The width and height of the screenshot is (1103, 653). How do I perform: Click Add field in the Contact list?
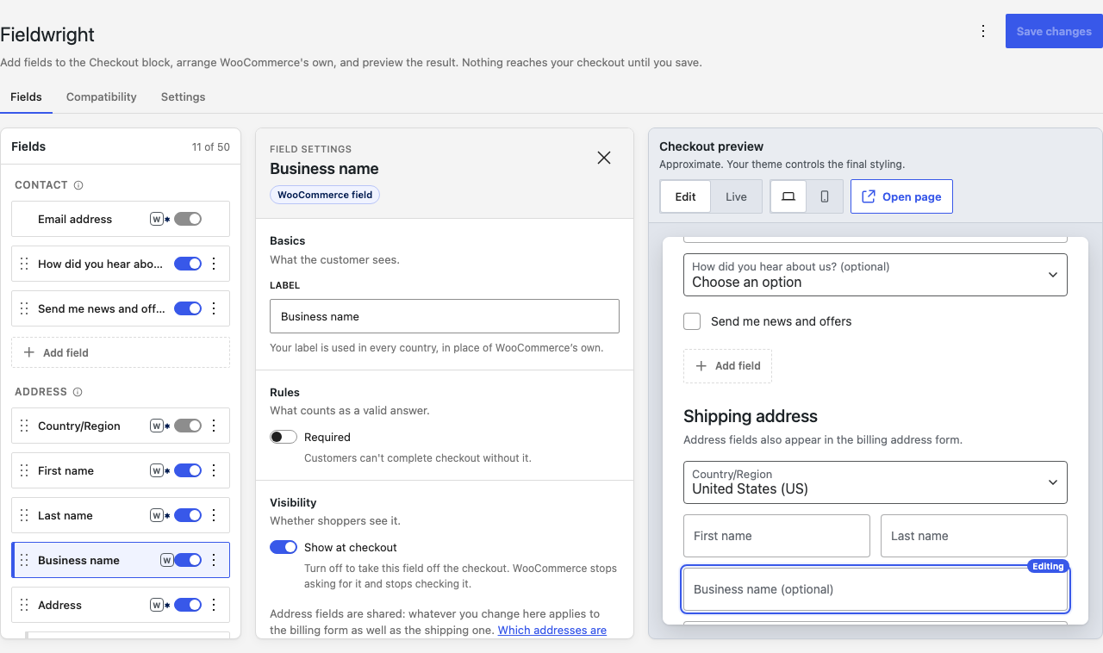point(121,352)
